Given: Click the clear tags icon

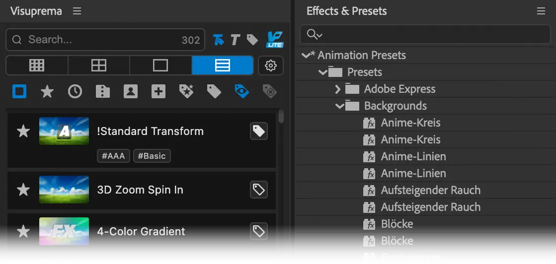Looking at the screenshot, I should coord(270,91).
